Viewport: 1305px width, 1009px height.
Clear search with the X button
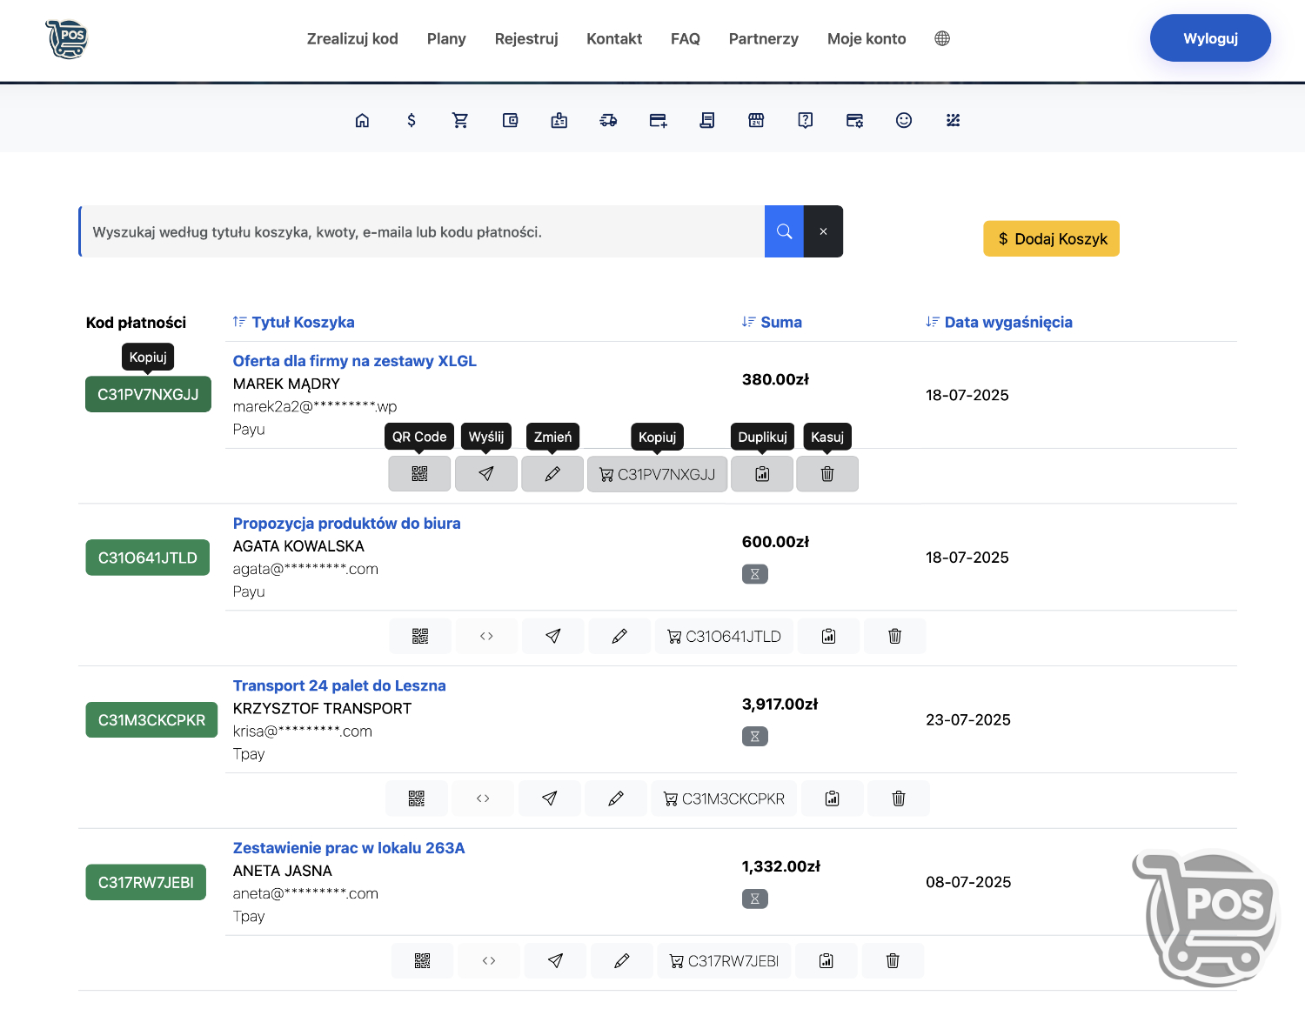823,231
